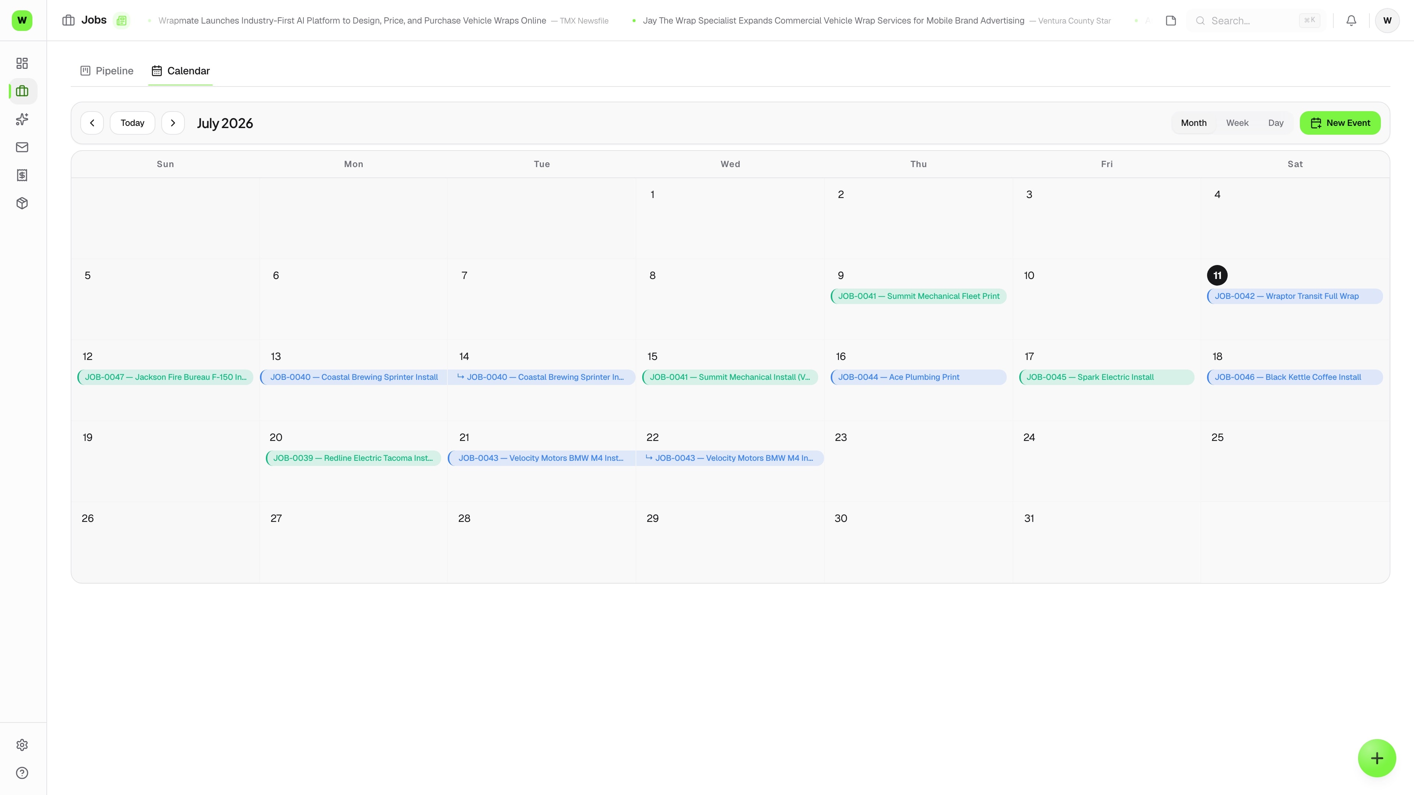
Task: Open JOB-0039 Redline Electric Tacoma event
Action: tap(353, 458)
